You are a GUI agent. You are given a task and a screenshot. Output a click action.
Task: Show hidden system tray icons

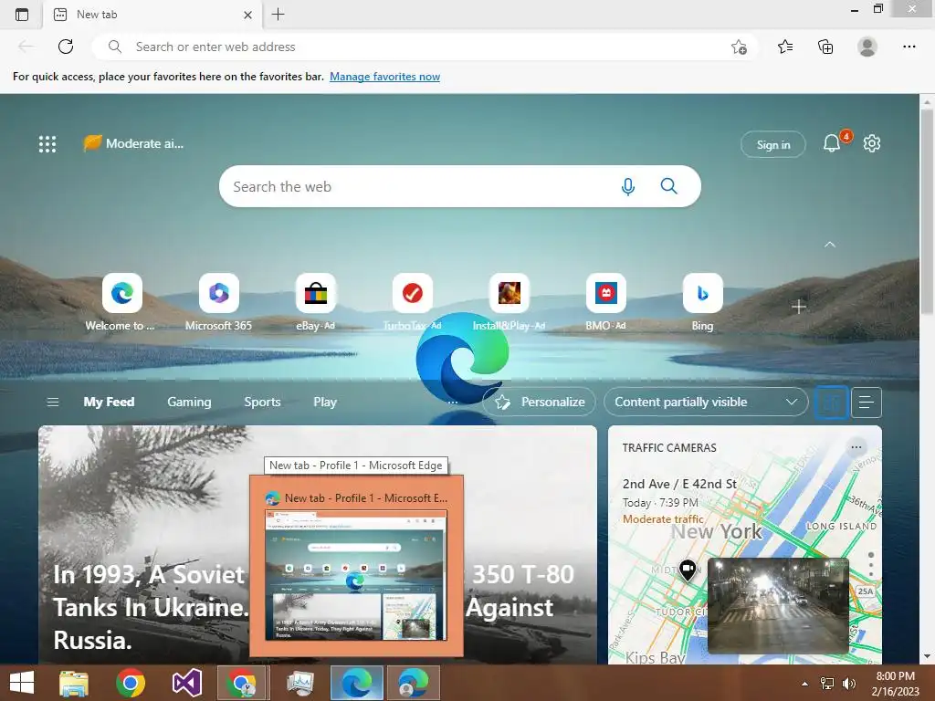pyautogui.click(x=805, y=683)
